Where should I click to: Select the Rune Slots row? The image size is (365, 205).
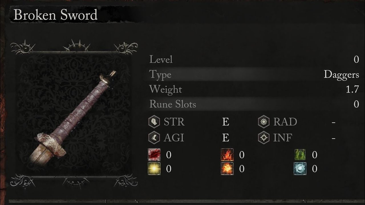(254, 104)
